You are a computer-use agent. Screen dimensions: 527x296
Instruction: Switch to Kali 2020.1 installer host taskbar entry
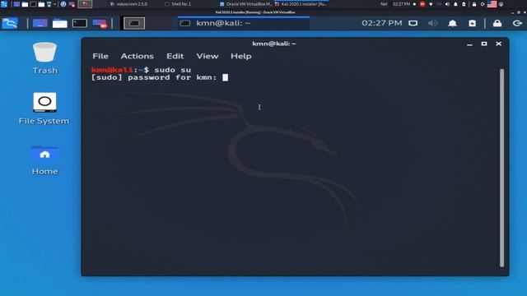coord(301,4)
